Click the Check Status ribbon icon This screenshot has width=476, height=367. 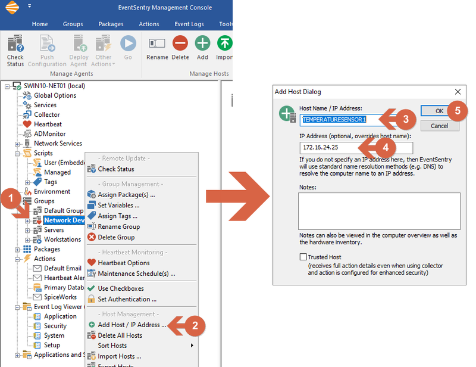click(x=15, y=43)
